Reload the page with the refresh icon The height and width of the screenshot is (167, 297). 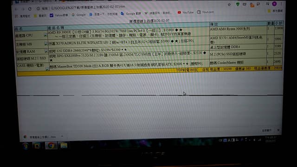(30, 9)
